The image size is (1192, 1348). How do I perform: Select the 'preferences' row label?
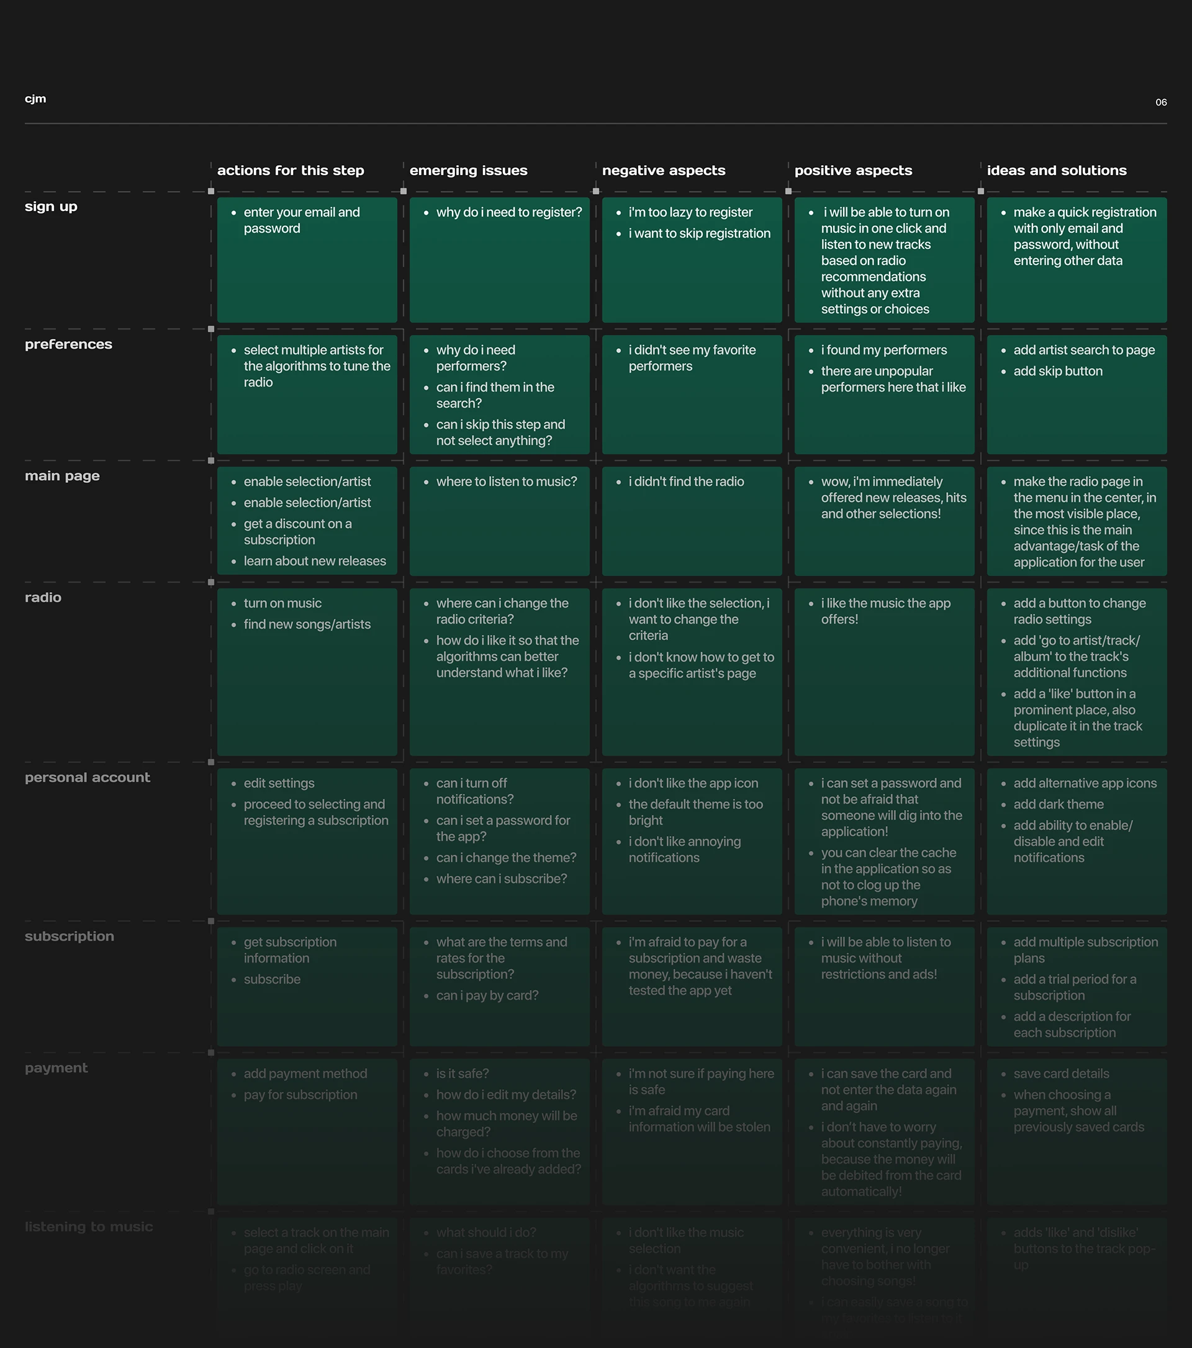point(69,344)
